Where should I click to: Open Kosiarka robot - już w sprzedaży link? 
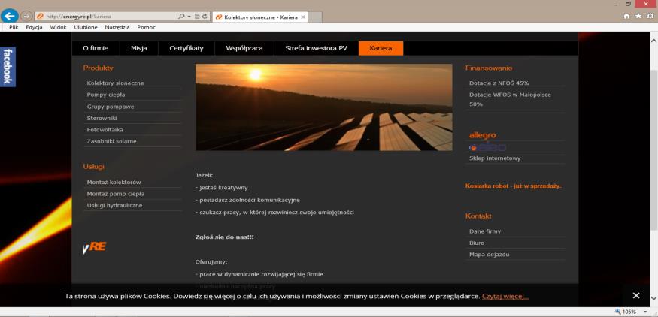514,186
